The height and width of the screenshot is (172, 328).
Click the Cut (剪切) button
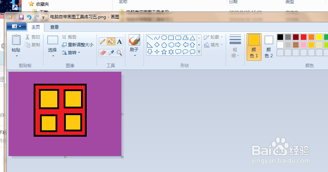tap(33, 37)
